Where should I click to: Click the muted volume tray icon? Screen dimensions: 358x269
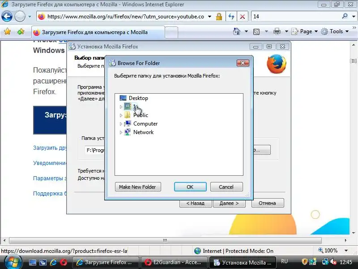[333, 262]
